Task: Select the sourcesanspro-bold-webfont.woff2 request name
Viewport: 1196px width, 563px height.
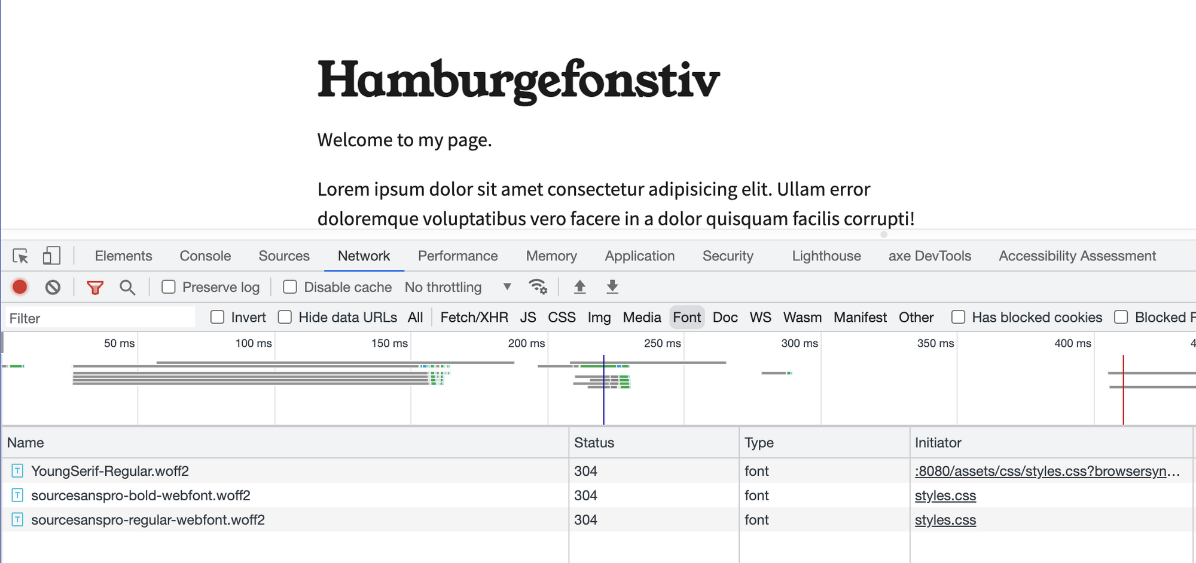Action: coord(141,496)
